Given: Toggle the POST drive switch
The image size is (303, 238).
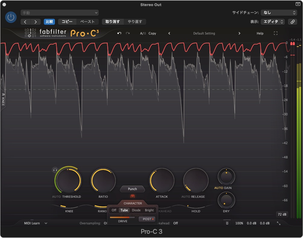Looking at the screenshot, I should pyautogui.click(x=147, y=219).
